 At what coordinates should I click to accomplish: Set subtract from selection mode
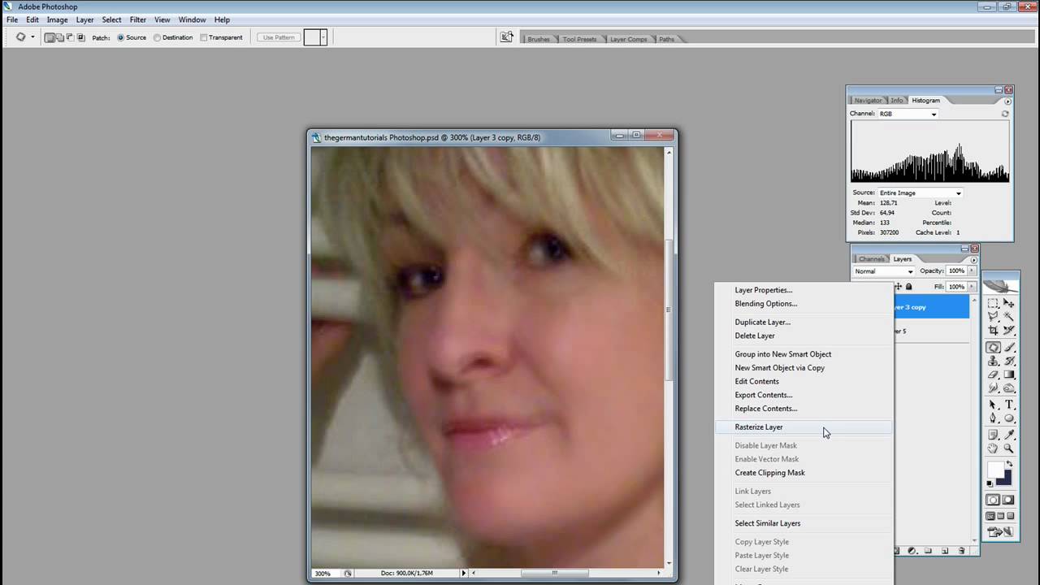(x=70, y=37)
